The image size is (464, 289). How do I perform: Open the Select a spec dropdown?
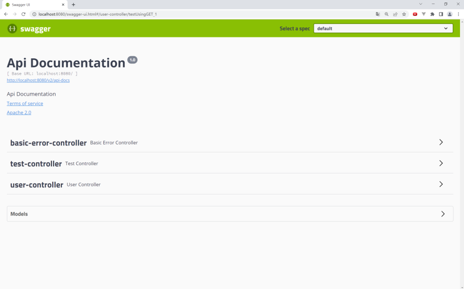pyautogui.click(x=383, y=28)
